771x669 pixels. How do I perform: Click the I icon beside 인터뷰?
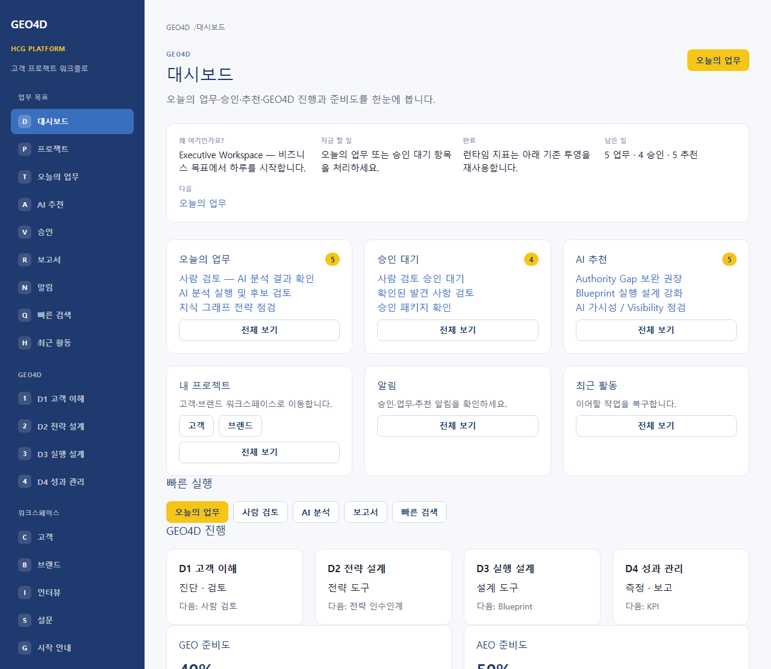[25, 593]
